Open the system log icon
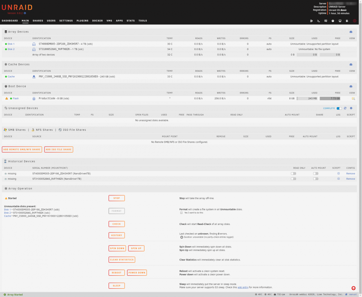 tap(347, 21)
